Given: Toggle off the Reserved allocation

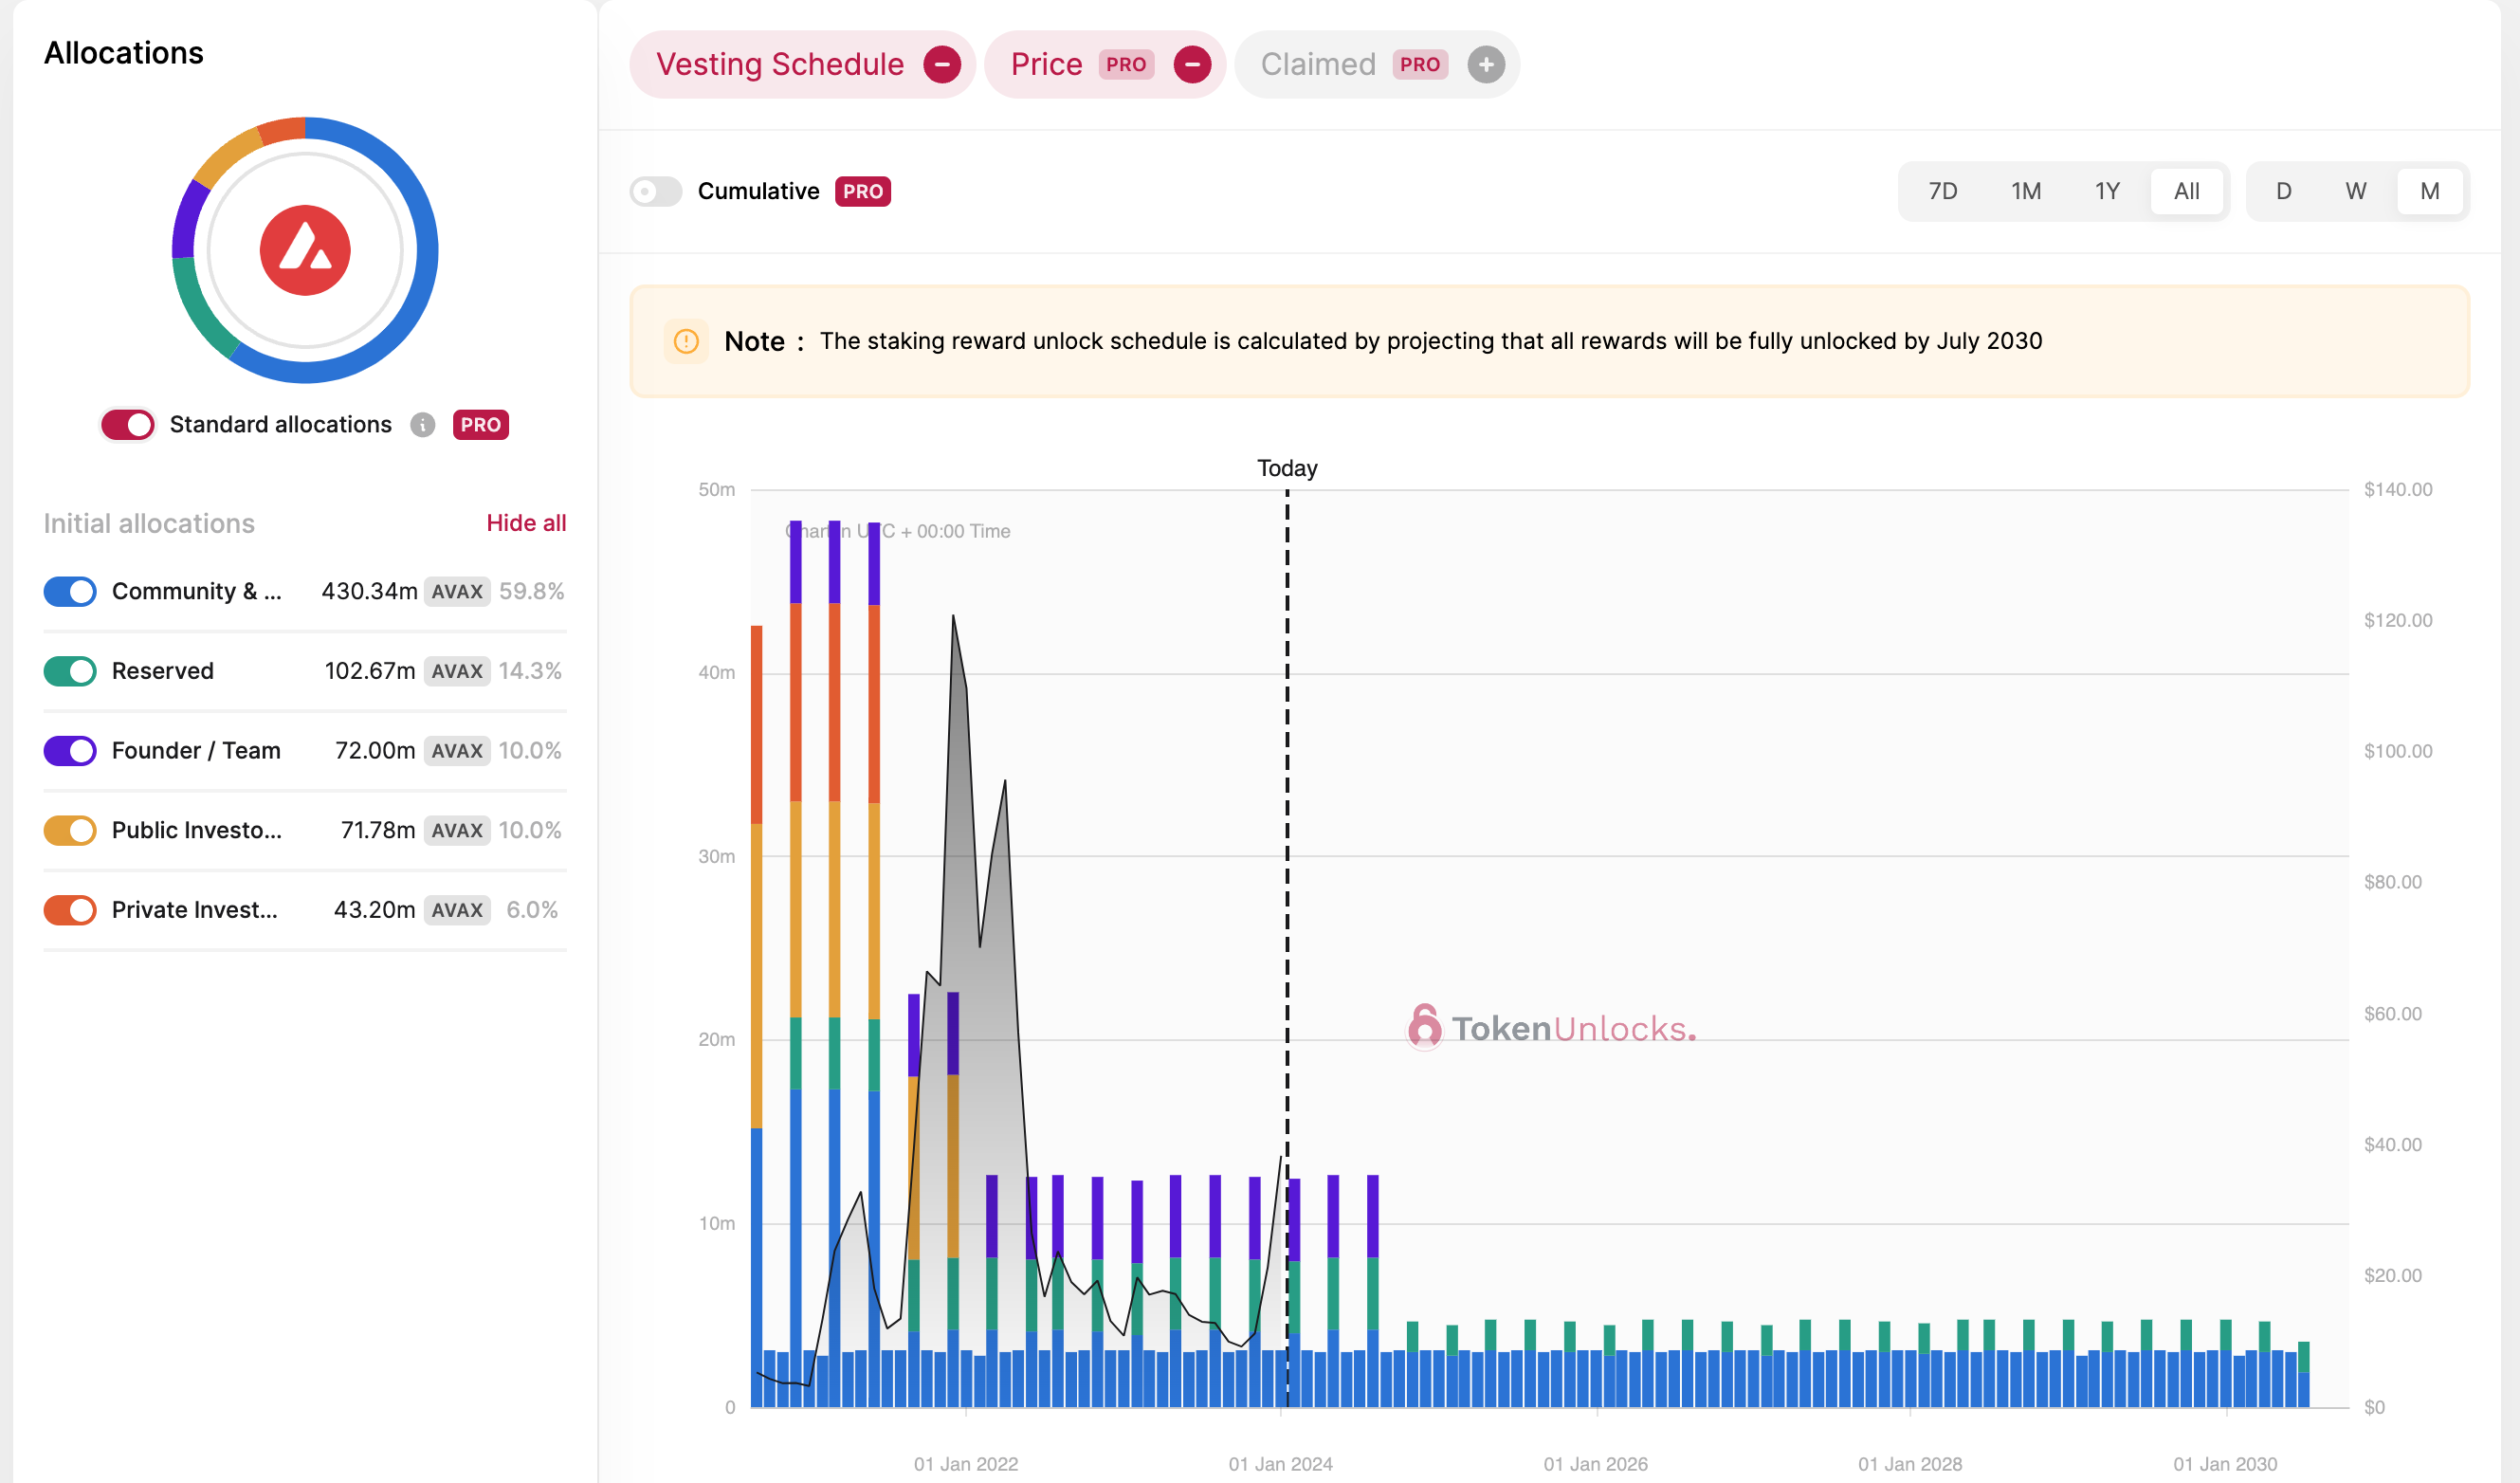Looking at the screenshot, I should point(70,671).
